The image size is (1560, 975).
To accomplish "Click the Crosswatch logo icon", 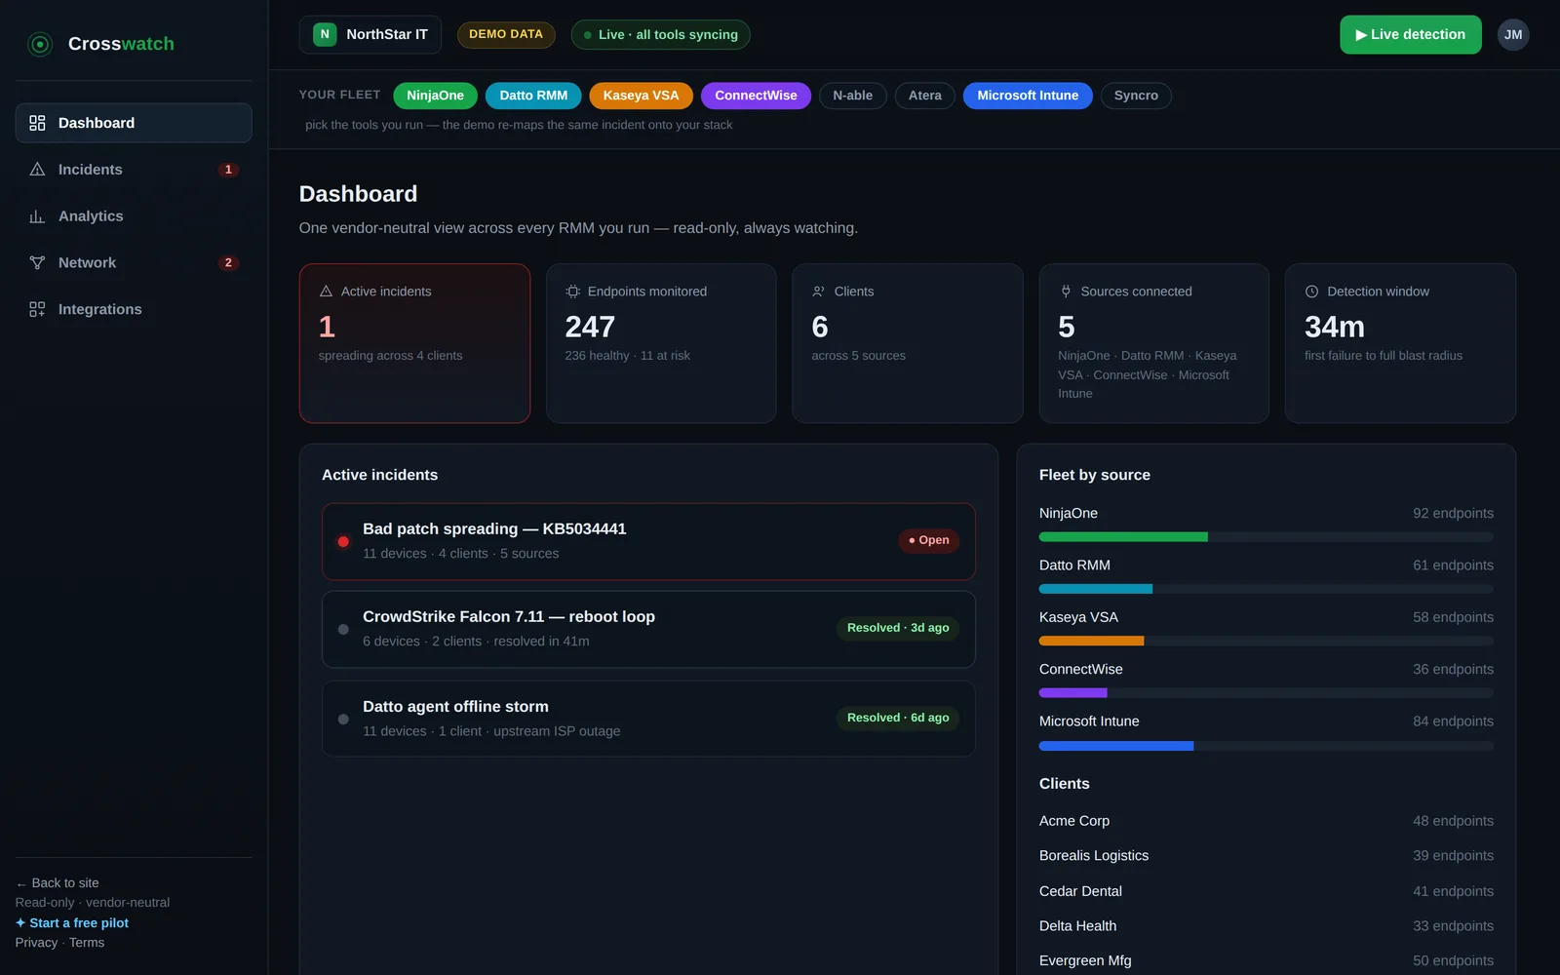I will 40,44.
